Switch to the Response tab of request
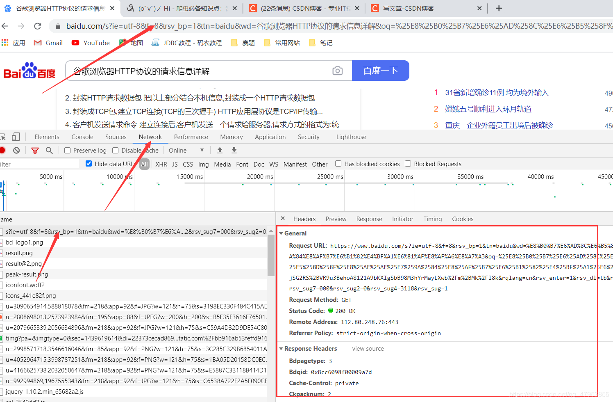 tap(369, 219)
